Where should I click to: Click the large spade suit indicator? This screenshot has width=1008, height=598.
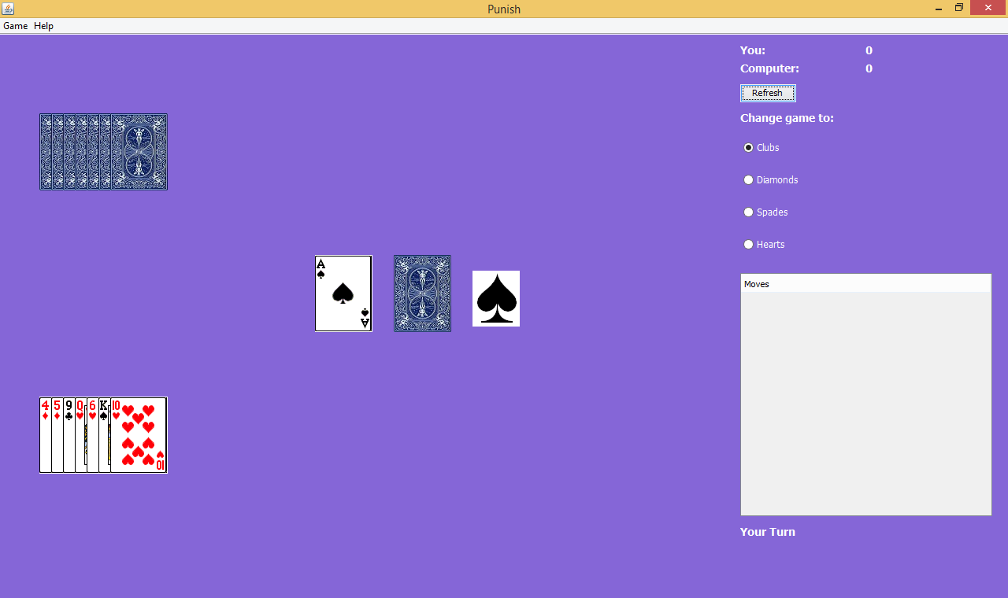(496, 298)
